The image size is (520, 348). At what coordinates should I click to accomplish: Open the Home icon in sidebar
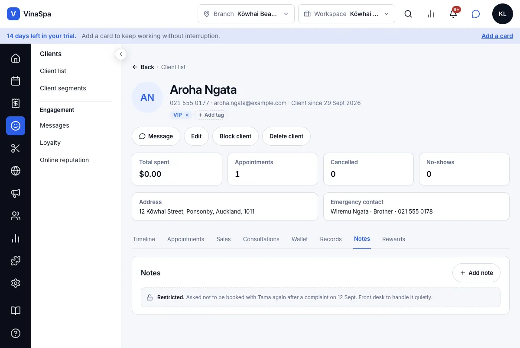[x=16, y=58]
